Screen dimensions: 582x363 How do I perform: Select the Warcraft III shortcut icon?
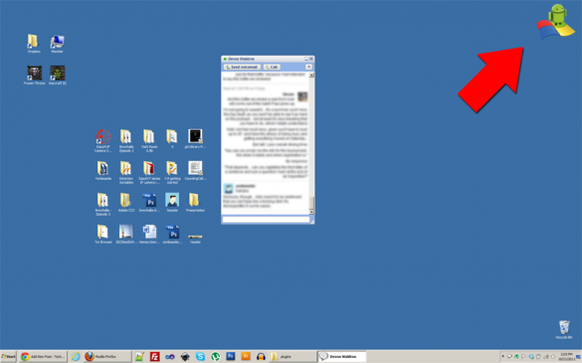58,76
